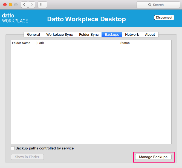Go to the Network tab

click(132, 34)
